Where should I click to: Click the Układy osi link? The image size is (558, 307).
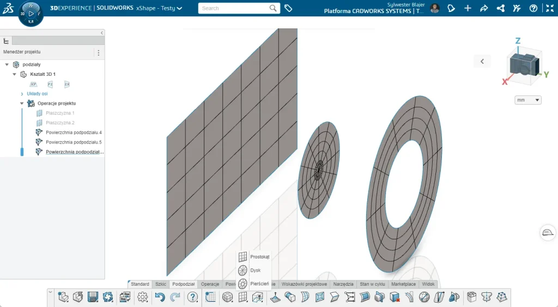pos(37,94)
